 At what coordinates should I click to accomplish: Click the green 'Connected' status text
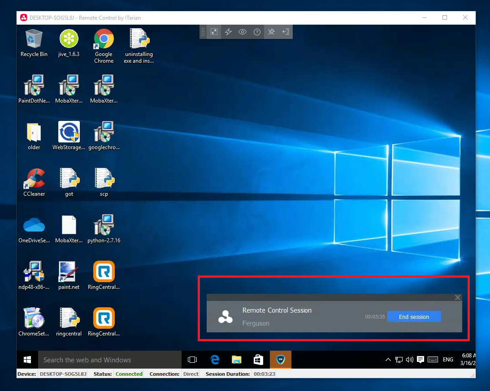pos(129,374)
